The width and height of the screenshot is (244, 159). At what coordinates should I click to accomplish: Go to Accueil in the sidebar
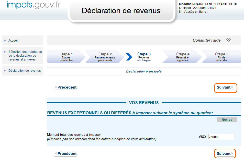coord(13,41)
